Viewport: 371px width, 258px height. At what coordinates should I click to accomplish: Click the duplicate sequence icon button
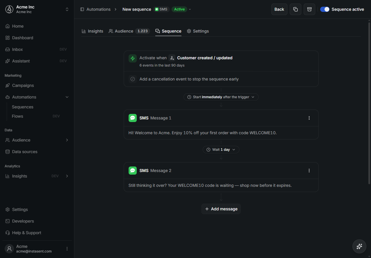296,9
